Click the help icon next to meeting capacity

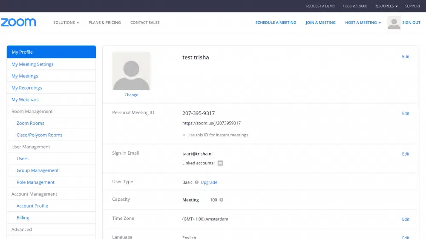pyautogui.click(x=222, y=200)
